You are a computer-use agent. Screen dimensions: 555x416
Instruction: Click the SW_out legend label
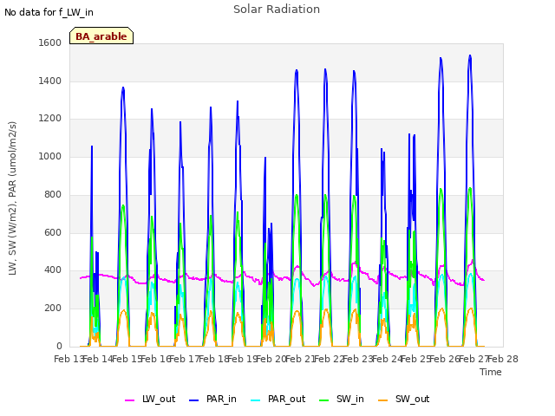pos(413,399)
